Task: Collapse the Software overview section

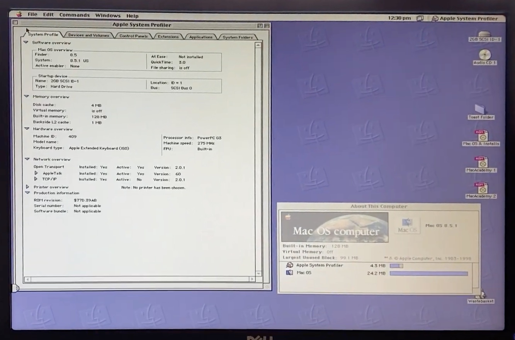Action: tap(26, 43)
